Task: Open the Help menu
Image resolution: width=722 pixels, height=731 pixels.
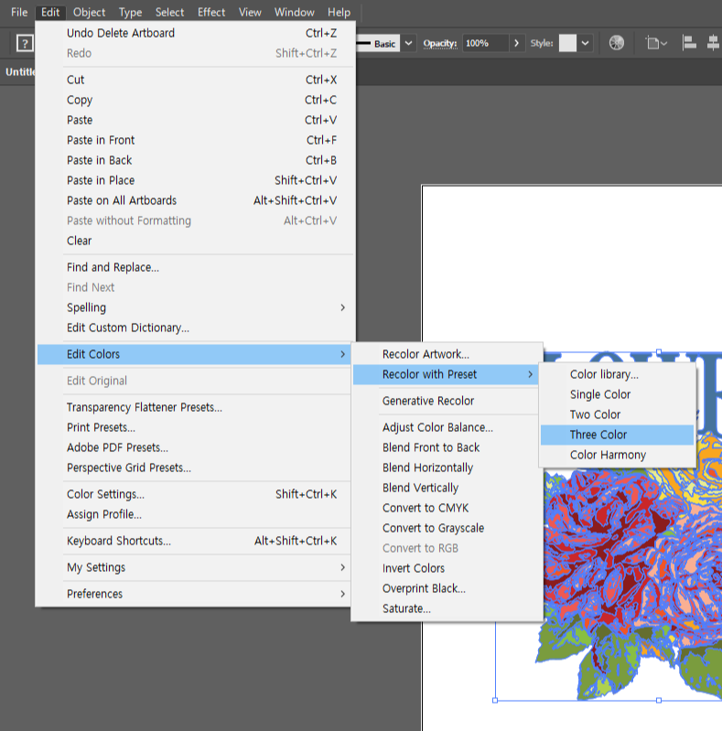Action: [x=339, y=12]
